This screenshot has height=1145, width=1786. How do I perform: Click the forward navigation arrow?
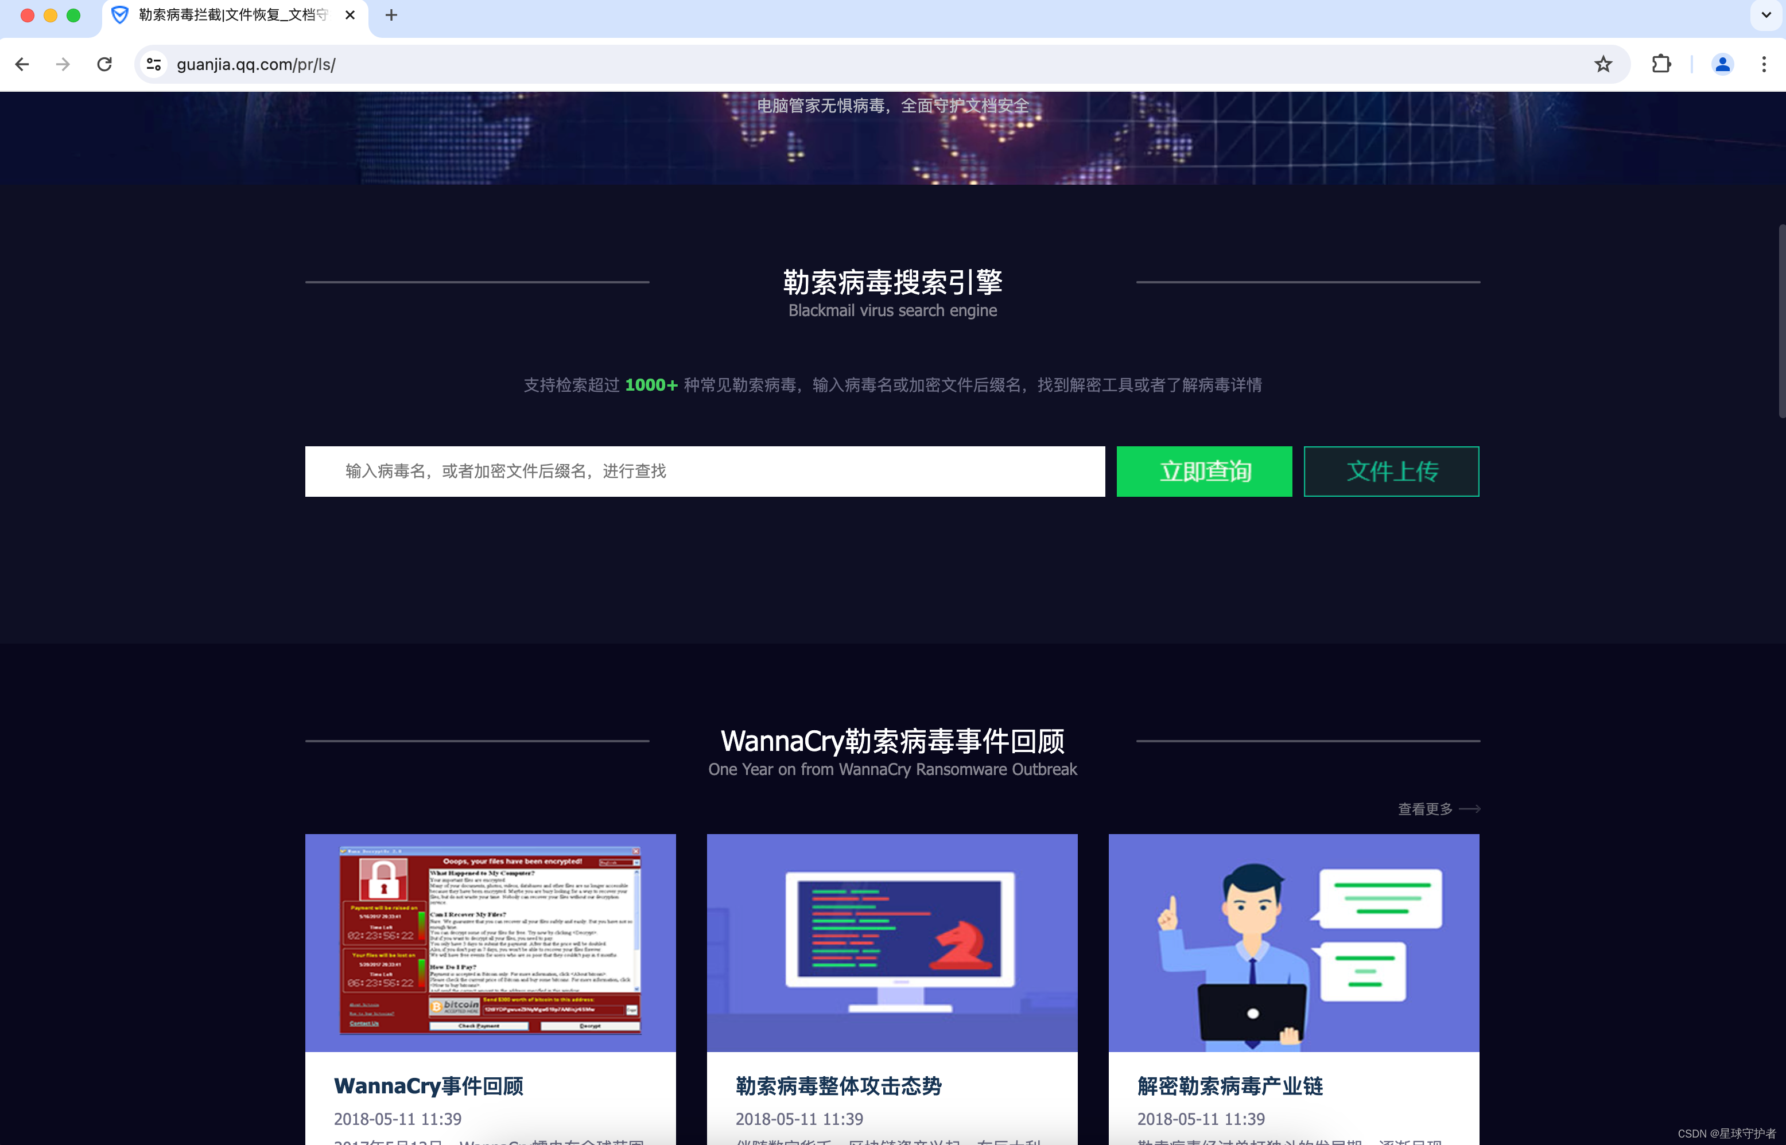tap(63, 65)
